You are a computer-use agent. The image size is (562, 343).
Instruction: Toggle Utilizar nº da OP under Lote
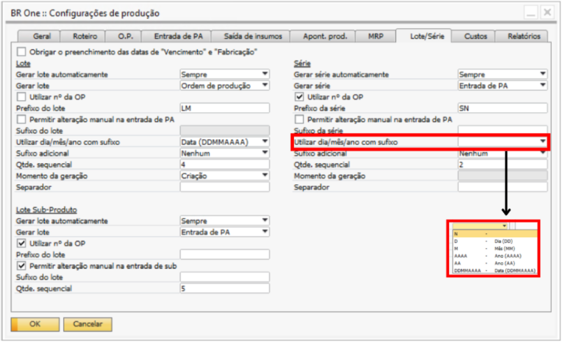coord(22,97)
